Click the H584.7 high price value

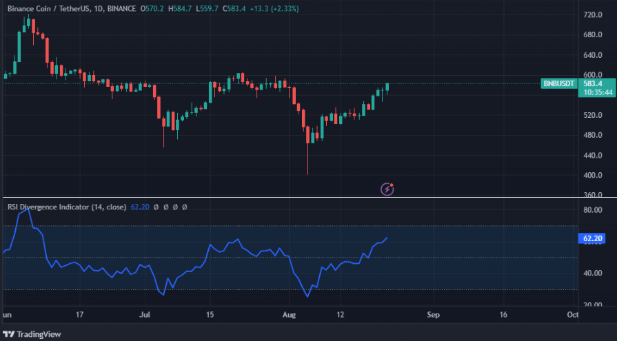180,9
